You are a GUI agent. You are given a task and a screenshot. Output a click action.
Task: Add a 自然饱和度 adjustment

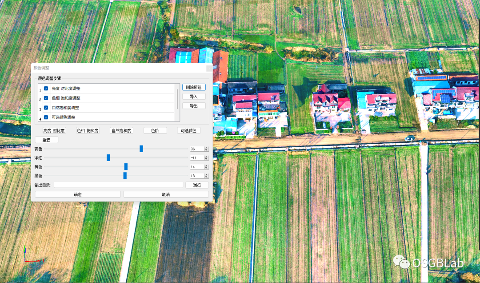121,131
